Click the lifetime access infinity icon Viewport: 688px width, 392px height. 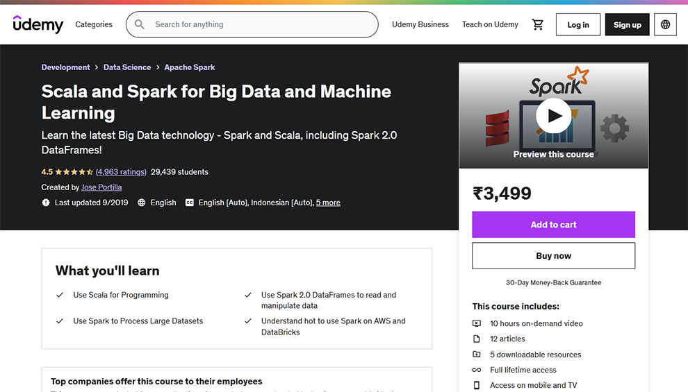click(477, 370)
